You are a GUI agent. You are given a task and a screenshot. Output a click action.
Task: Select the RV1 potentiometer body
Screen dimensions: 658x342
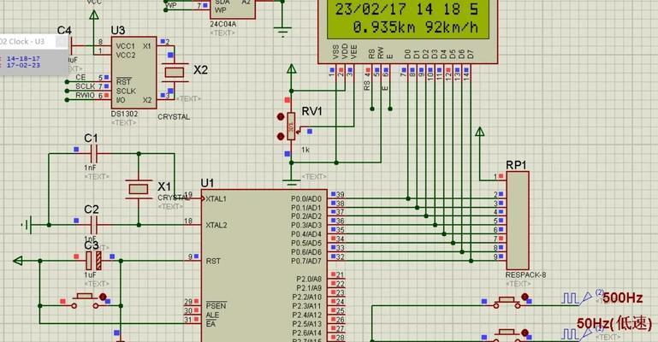pyautogui.click(x=291, y=127)
